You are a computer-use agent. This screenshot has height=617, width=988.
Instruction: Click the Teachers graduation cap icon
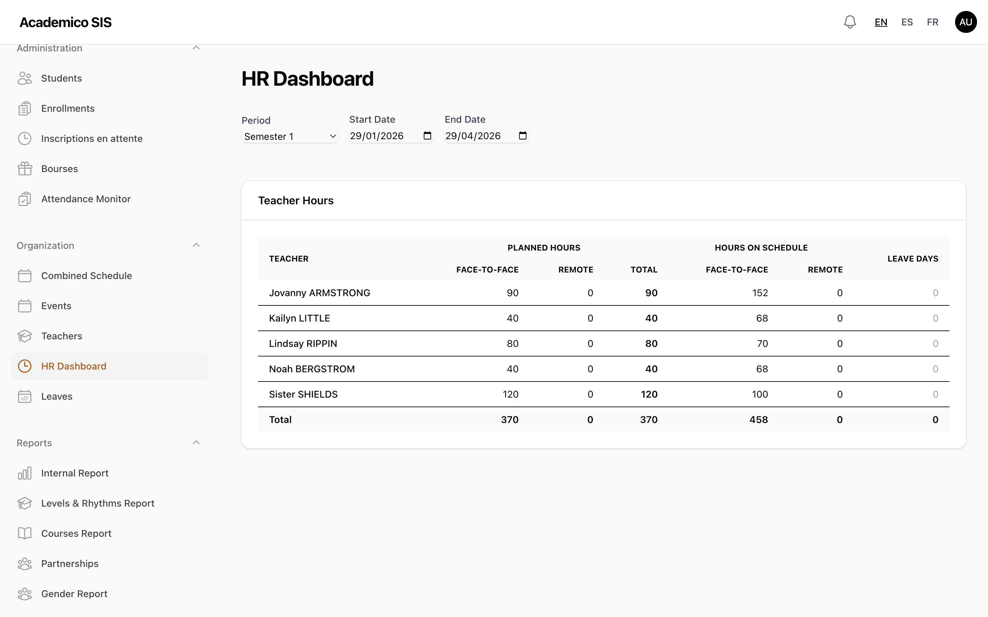pos(25,336)
